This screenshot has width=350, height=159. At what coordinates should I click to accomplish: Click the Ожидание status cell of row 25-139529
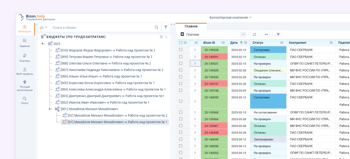[x=268, y=70]
